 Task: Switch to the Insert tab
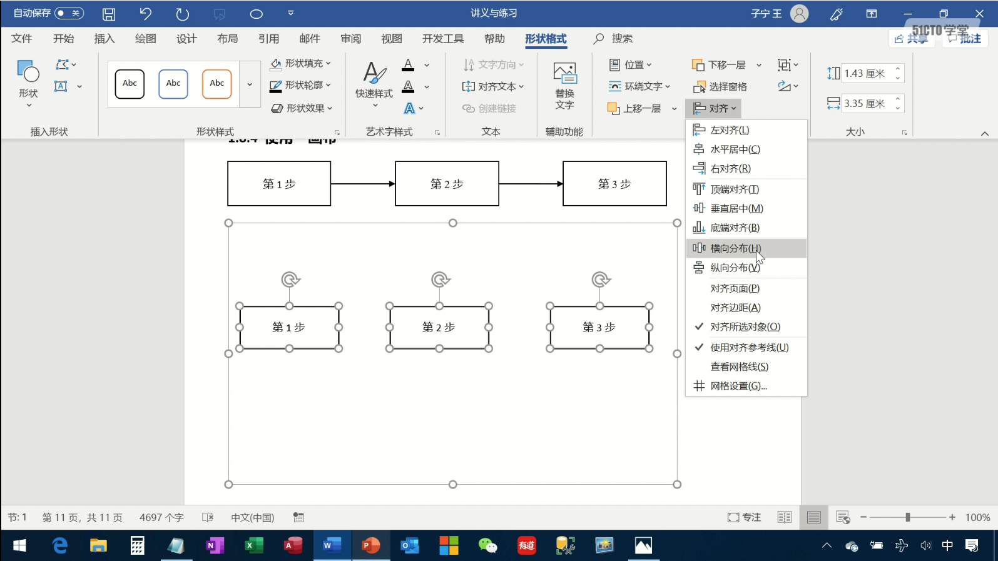click(x=104, y=39)
